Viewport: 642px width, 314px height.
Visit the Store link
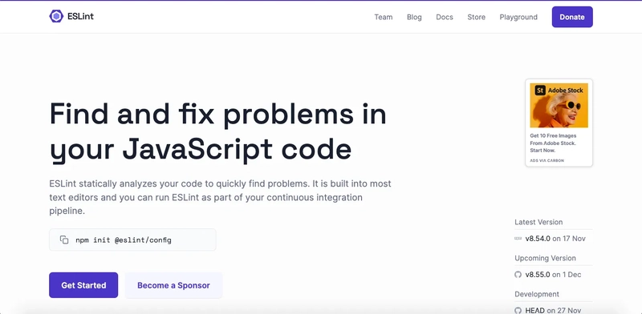476,17
